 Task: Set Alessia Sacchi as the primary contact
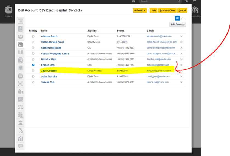(33, 36)
